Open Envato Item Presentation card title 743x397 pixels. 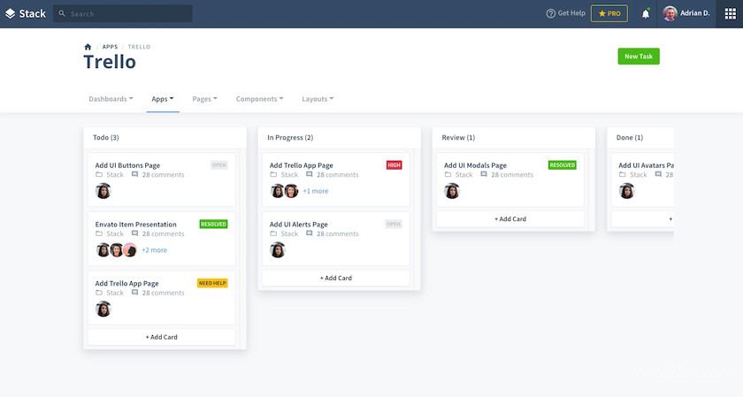(x=135, y=224)
